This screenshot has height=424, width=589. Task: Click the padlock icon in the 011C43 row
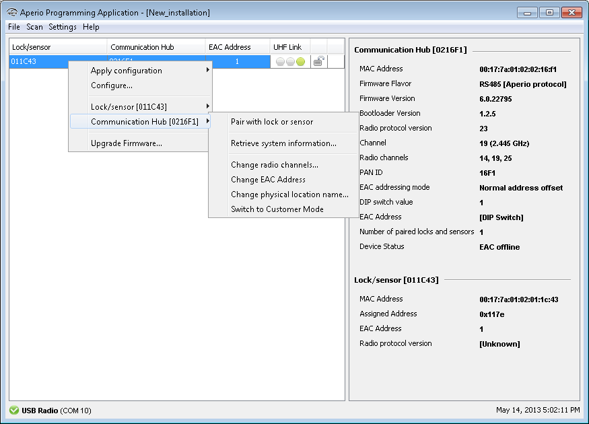(x=319, y=62)
